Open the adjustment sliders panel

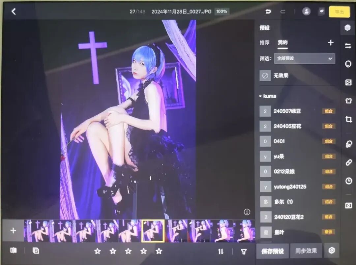(x=348, y=46)
